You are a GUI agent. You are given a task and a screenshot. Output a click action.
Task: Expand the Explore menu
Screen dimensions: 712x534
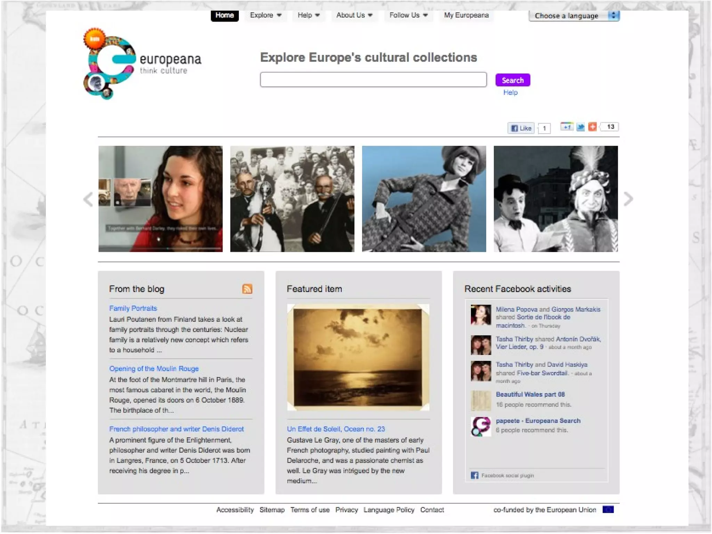pyautogui.click(x=266, y=15)
